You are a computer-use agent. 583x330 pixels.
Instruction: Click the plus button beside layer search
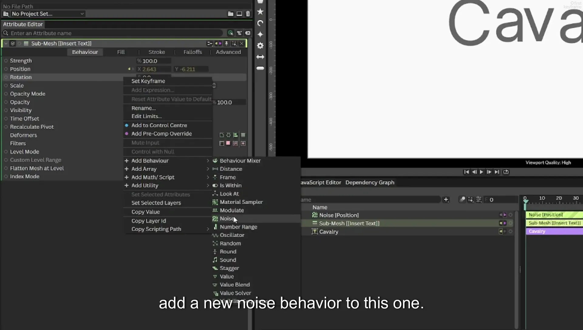446,199
